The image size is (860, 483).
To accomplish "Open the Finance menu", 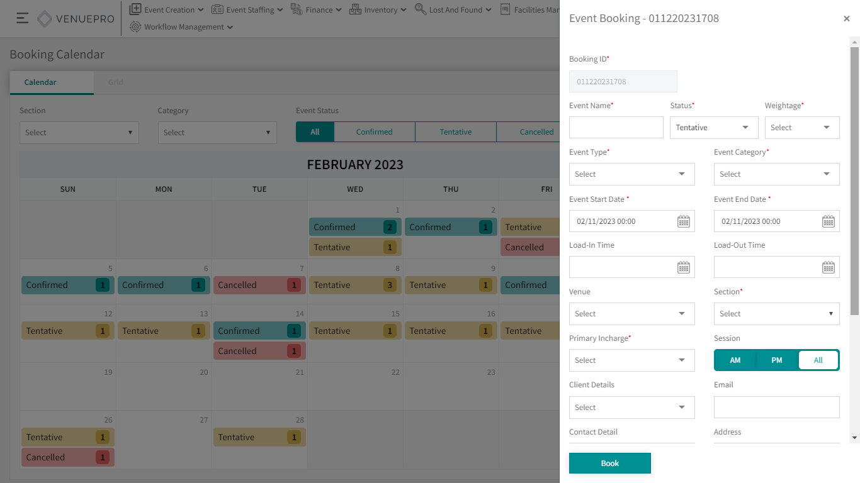I will click(x=316, y=9).
